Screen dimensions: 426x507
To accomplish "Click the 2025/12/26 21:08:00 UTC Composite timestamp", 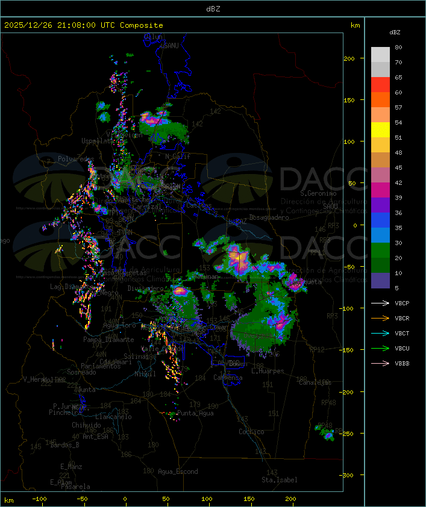I will coord(84,25).
